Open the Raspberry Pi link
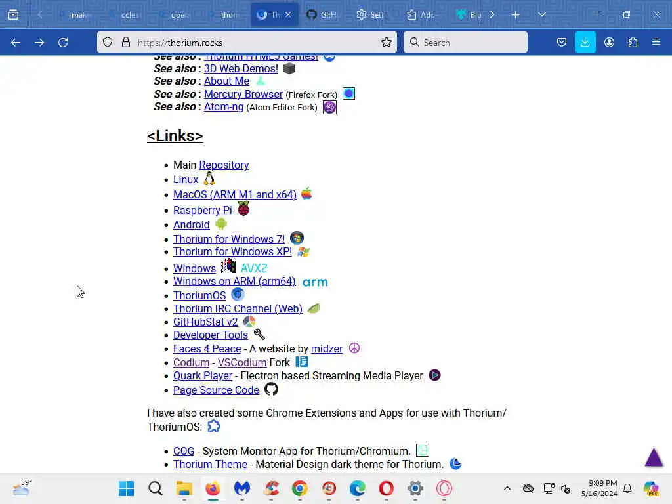The image size is (672, 504). 202,211
